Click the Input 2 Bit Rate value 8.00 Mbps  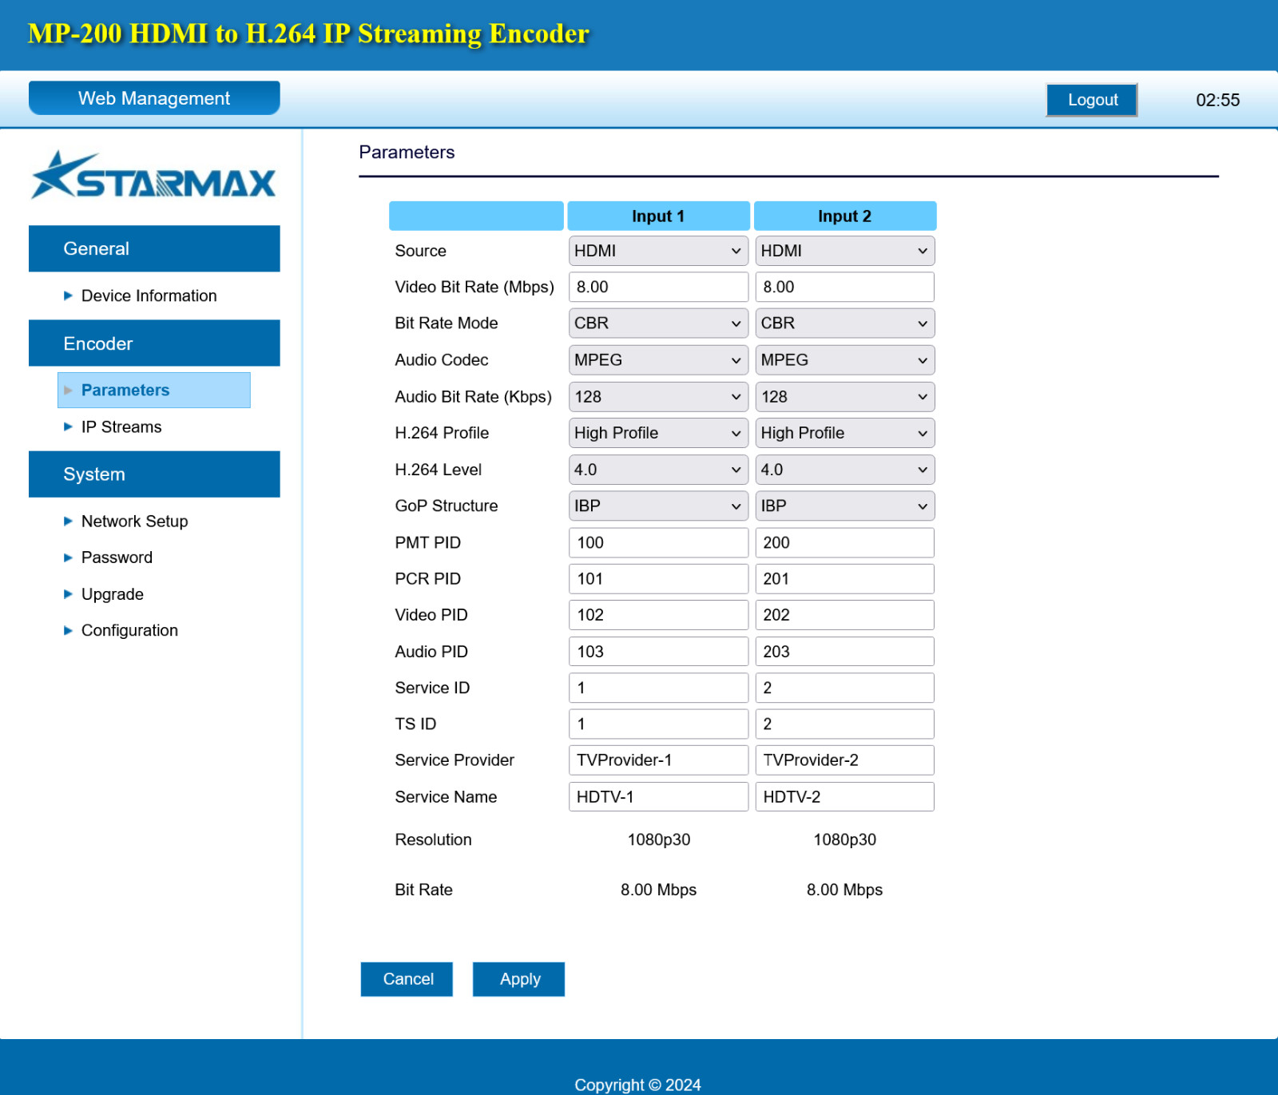(x=844, y=890)
